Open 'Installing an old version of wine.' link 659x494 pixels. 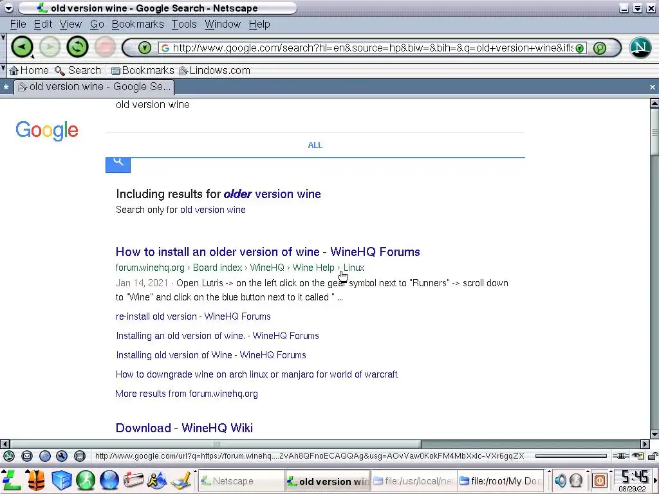click(x=218, y=336)
